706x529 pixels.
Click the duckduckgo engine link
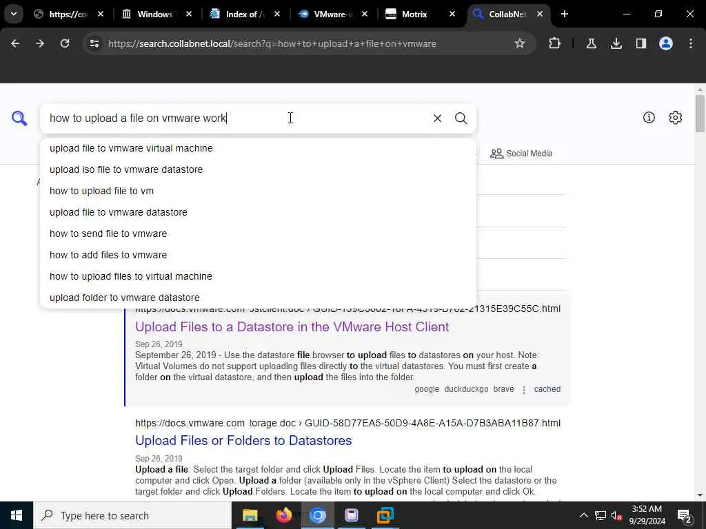466,389
